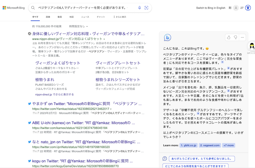Click Switch to Bing in English
Screen dimensions: 255x168
(211, 8)
